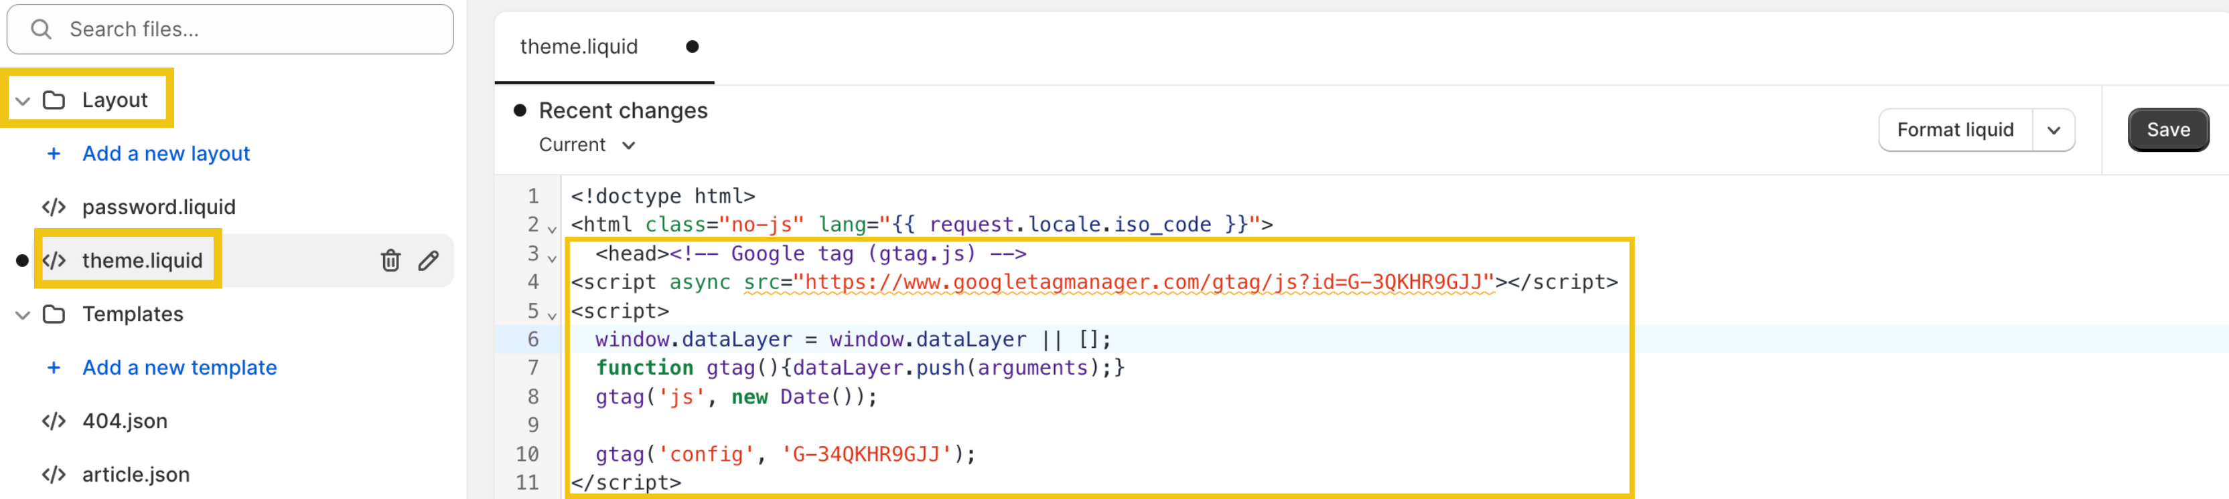Click line number 6 in the gutter

533,340
